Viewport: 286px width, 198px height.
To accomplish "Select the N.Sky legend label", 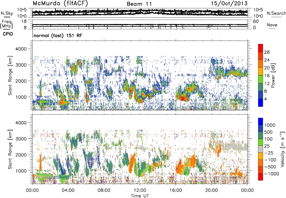I will [x=7, y=13].
